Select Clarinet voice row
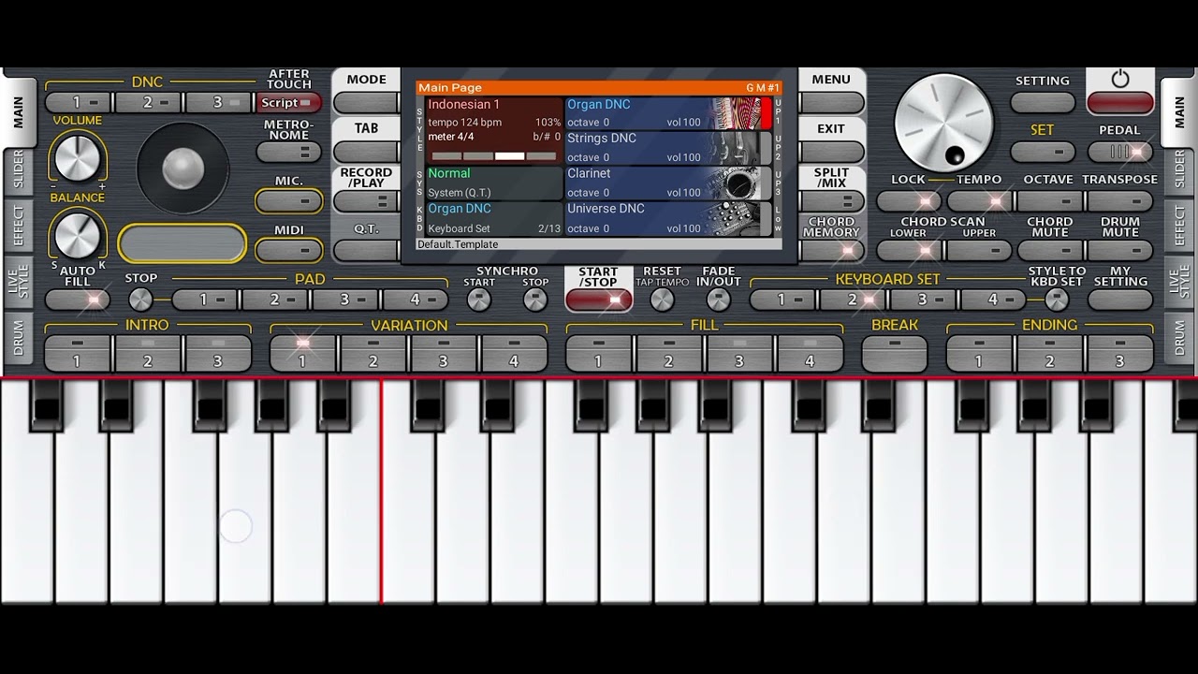The image size is (1198, 674). pyautogui.click(x=668, y=183)
